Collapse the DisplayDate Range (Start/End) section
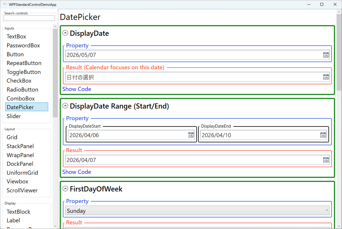 pyautogui.click(x=65, y=106)
